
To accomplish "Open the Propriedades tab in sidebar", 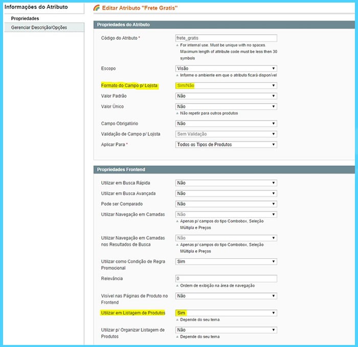I will click(x=25, y=18).
